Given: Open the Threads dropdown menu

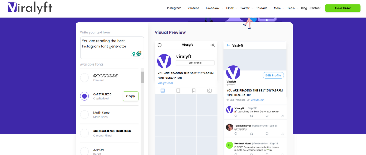Looking at the screenshot, I should [x=263, y=8].
